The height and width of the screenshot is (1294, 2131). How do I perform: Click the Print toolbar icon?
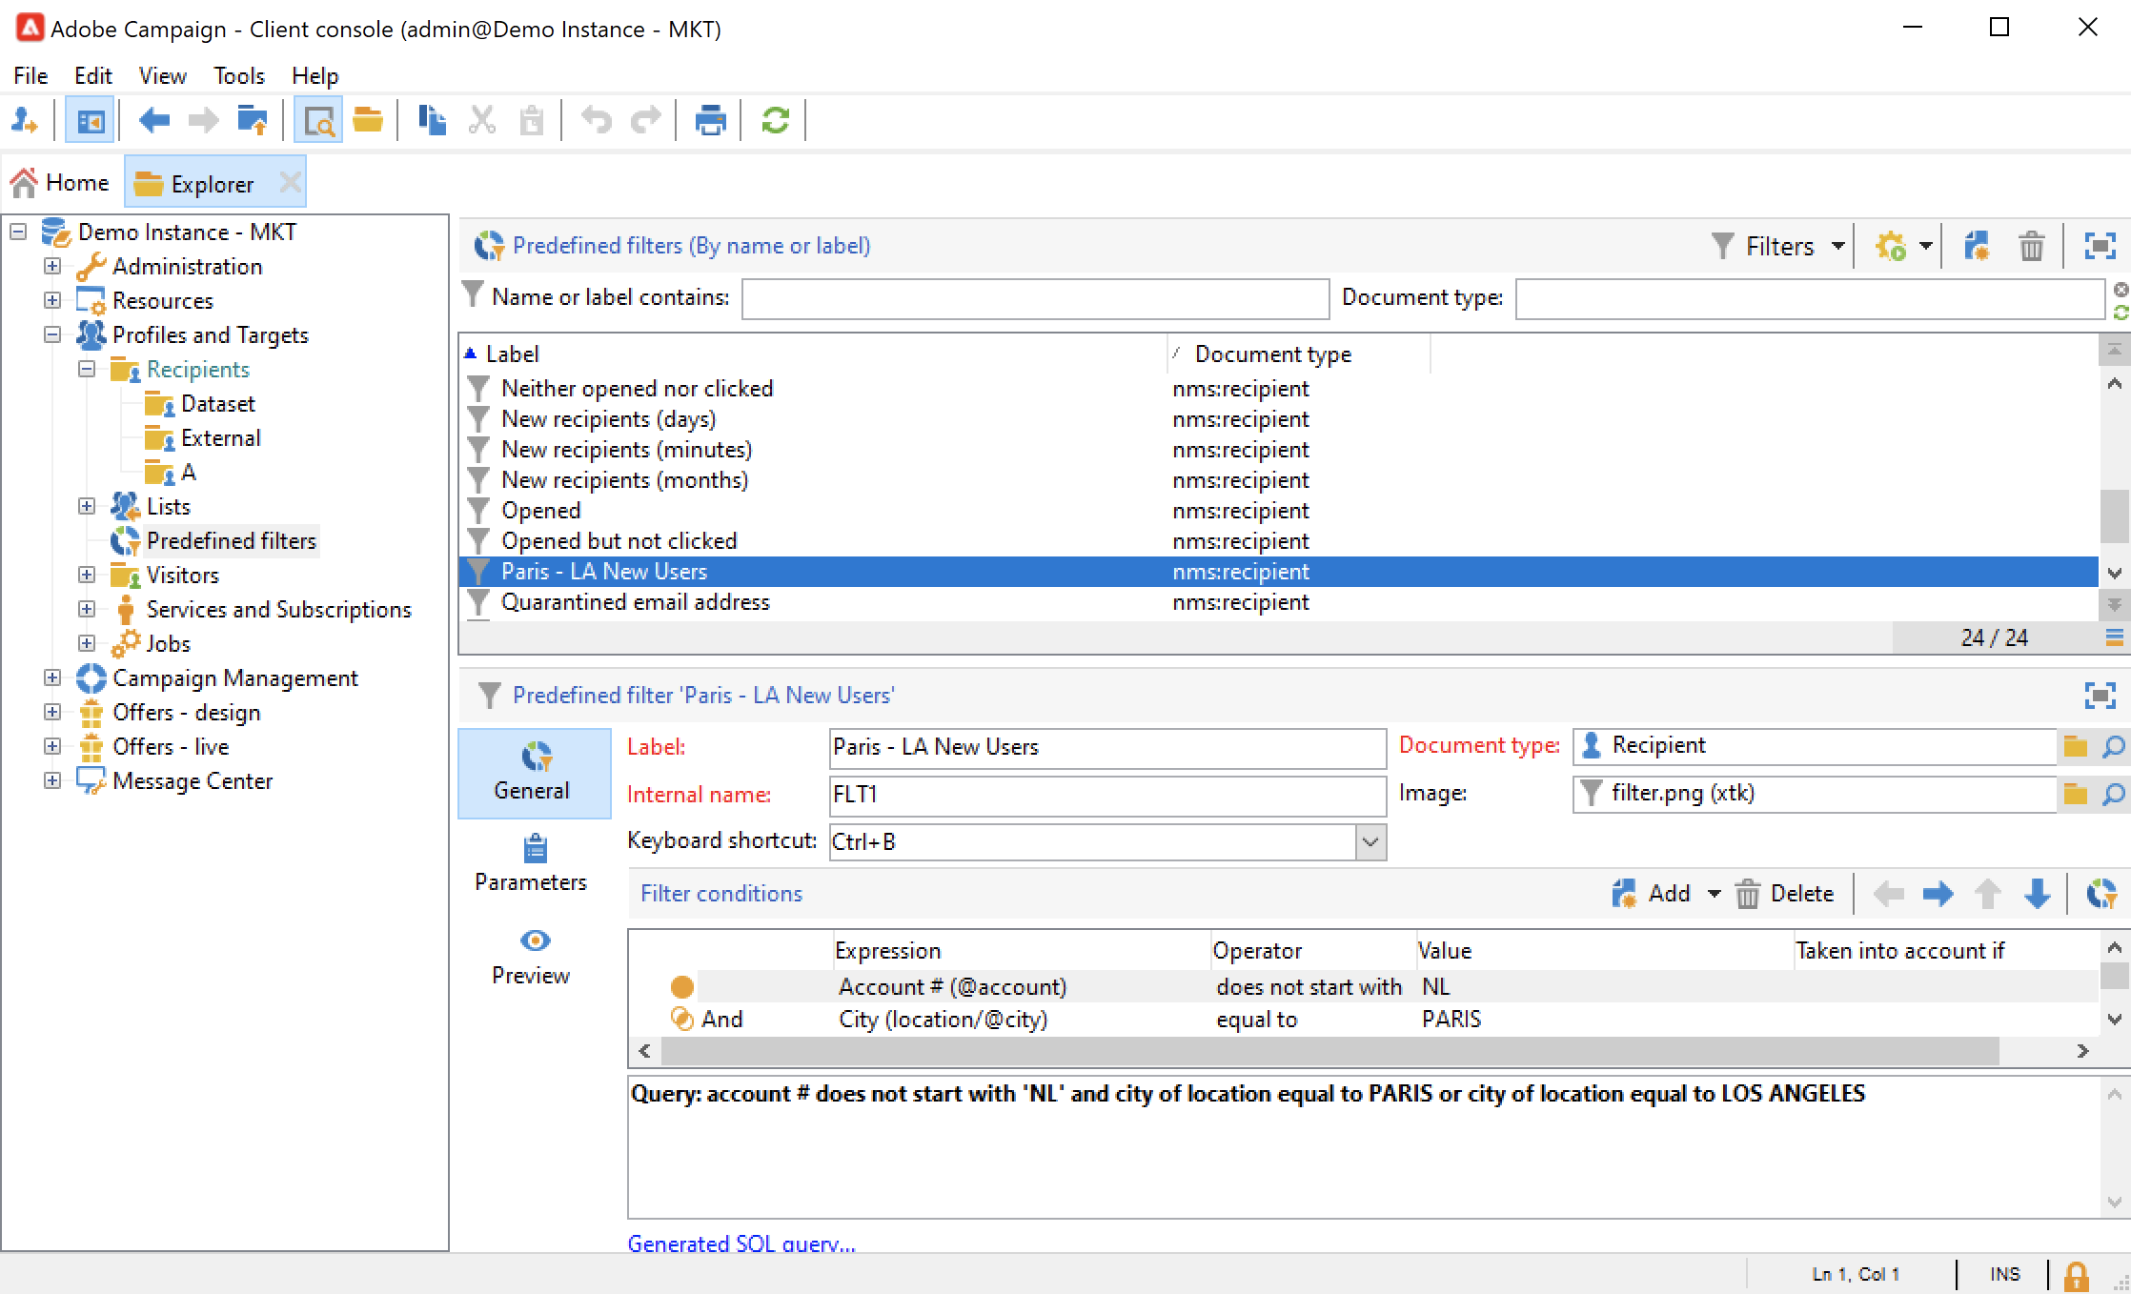710,121
